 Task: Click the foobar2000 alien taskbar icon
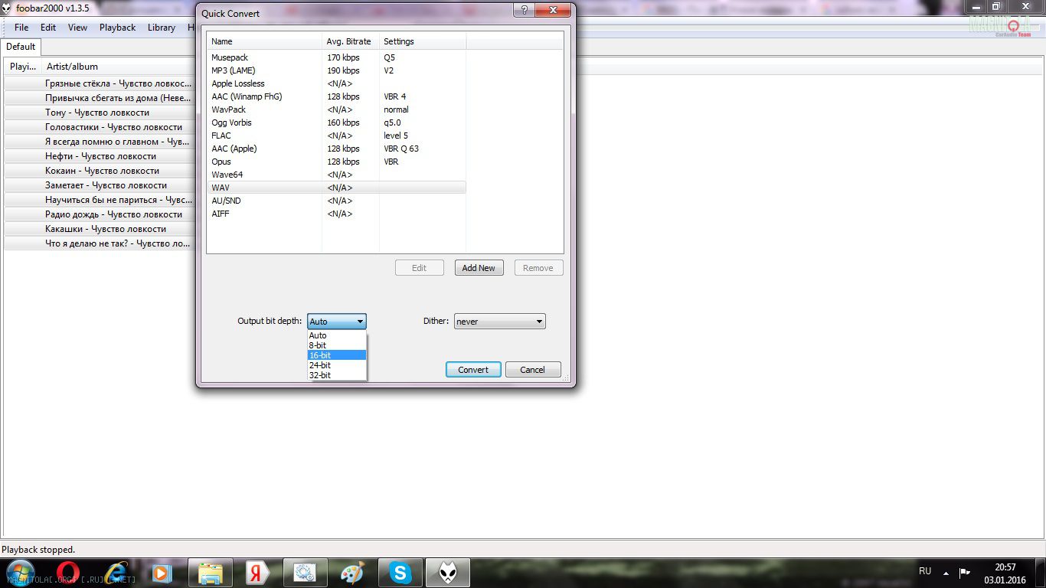click(448, 573)
